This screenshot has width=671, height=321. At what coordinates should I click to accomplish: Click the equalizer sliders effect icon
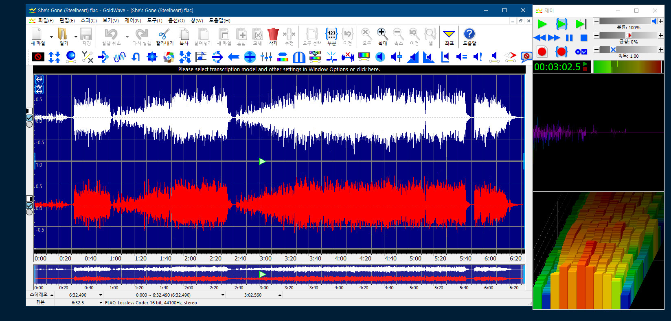[x=266, y=57]
